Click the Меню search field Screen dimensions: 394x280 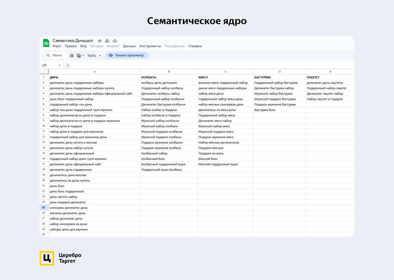[x=56, y=55]
